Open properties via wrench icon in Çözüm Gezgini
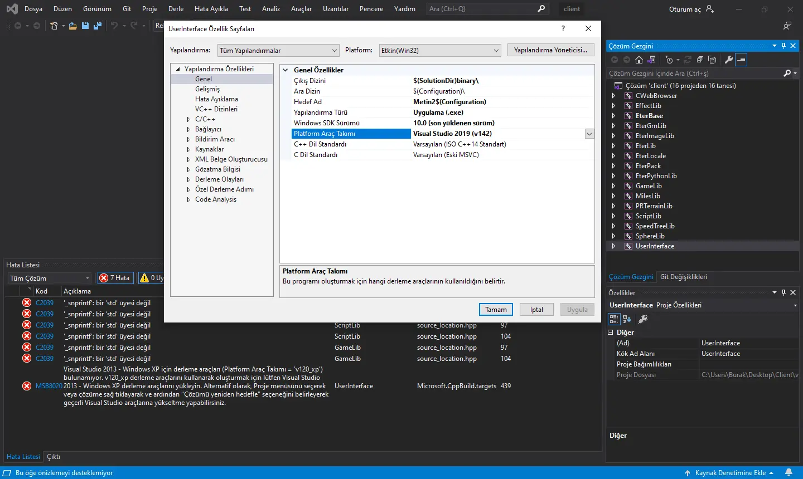The width and height of the screenshot is (803, 479). click(728, 60)
